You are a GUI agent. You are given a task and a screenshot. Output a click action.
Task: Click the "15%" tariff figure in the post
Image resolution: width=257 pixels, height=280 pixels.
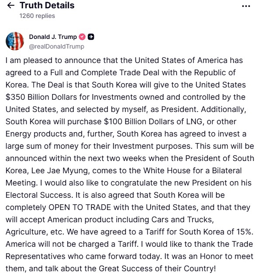[x=245, y=232]
